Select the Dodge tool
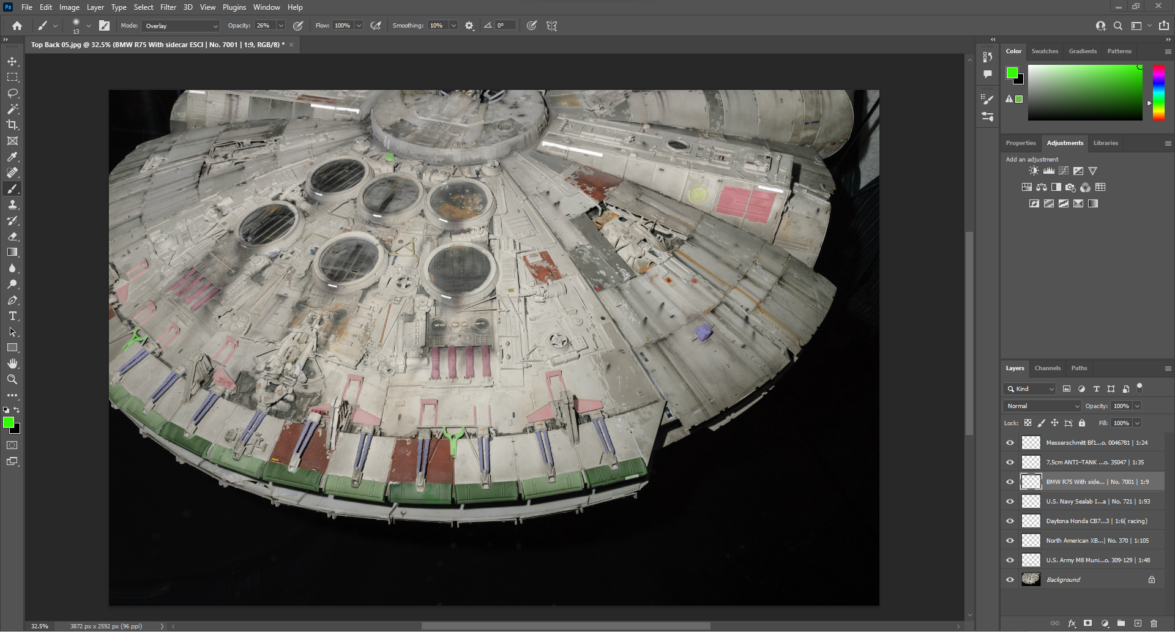This screenshot has width=1175, height=632. (x=12, y=284)
